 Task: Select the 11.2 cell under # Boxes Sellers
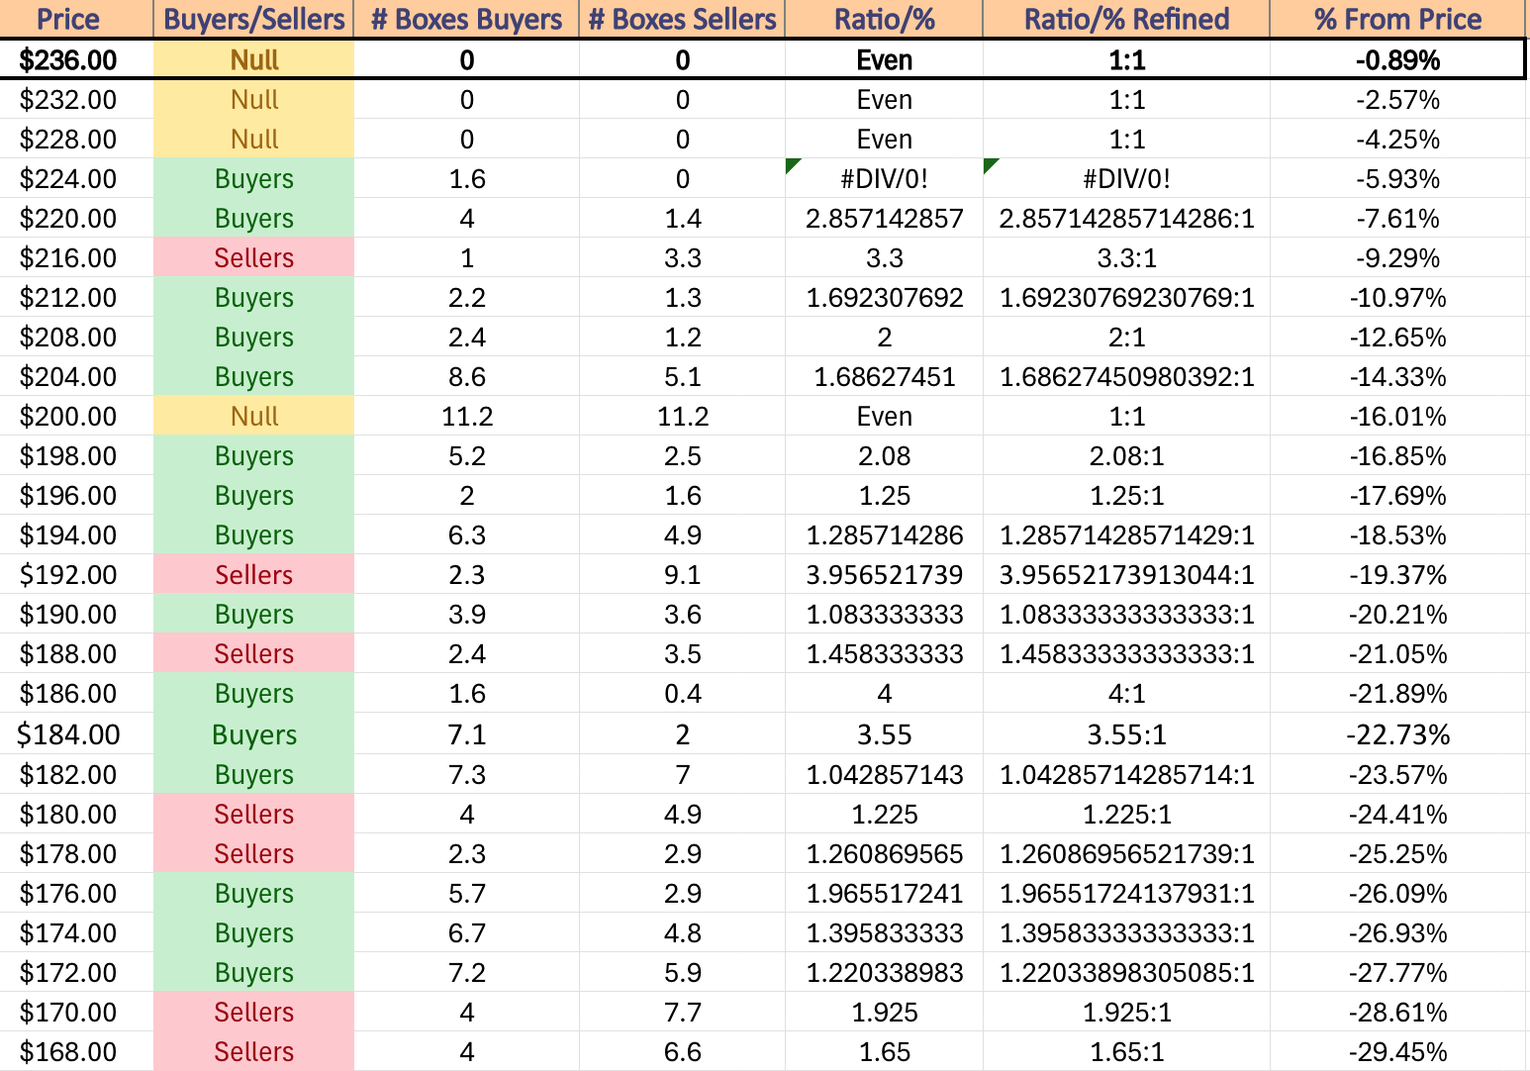(x=682, y=416)
